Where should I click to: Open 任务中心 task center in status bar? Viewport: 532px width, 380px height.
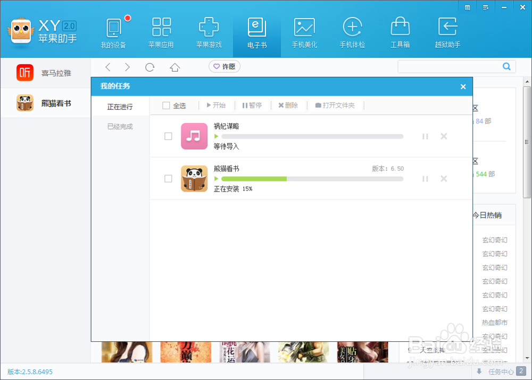pyautogui.click(x=501, y=372)
